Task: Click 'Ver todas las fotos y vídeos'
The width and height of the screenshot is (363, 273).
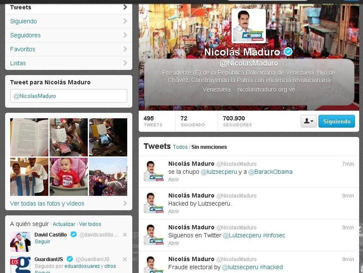Action: pyautogui.click(x=47, y=203)
